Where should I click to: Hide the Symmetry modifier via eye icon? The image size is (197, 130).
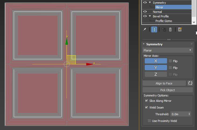click(145, 3)
